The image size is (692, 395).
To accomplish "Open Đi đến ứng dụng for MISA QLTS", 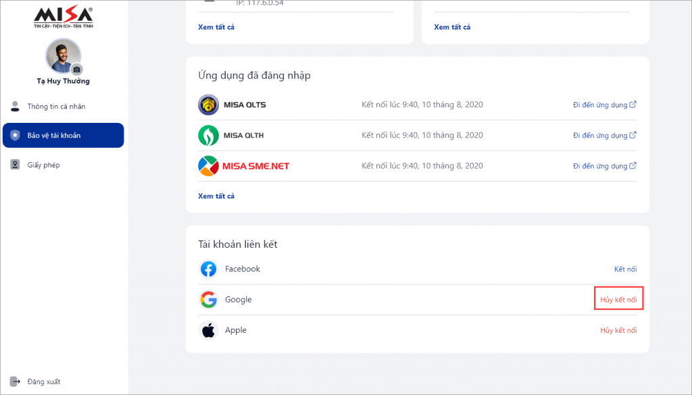I will click(605, 105).
